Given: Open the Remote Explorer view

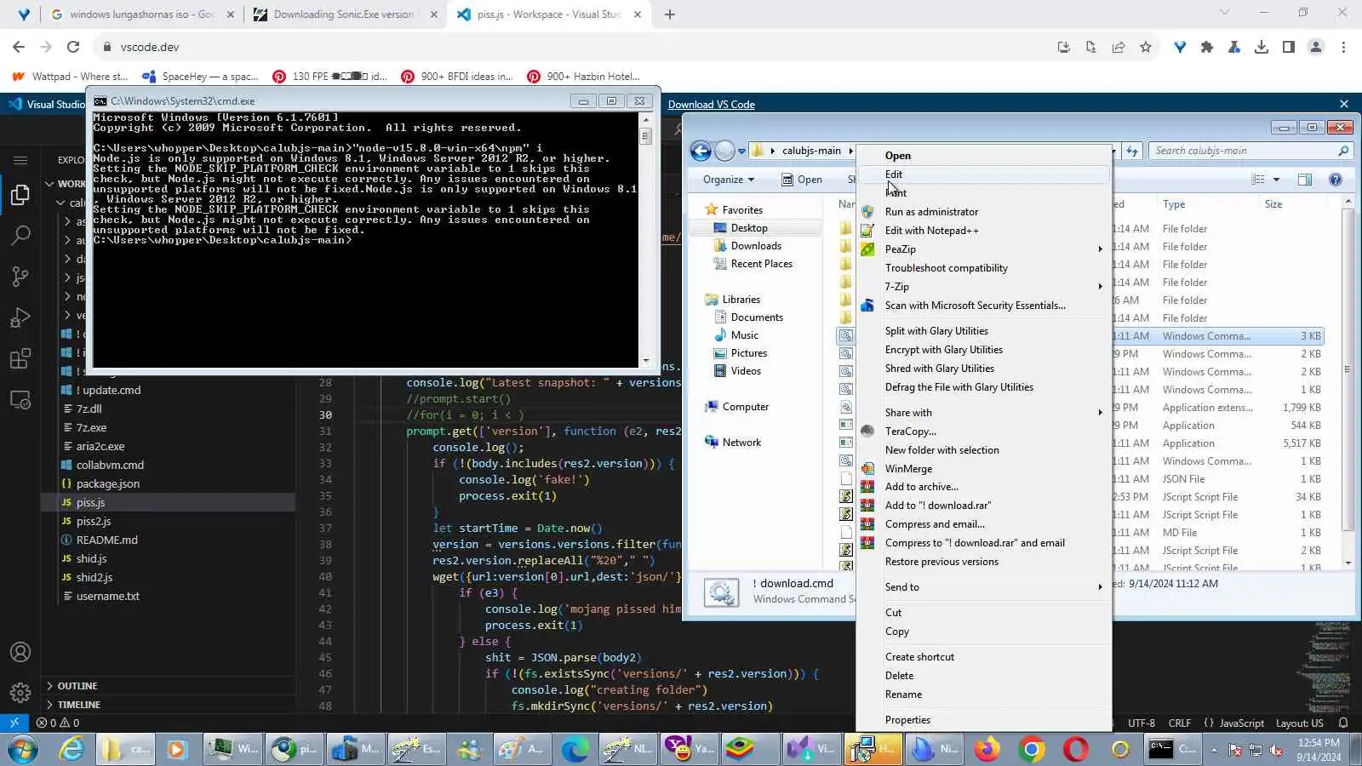Looking at the screenshot, I should pos(20,399).
